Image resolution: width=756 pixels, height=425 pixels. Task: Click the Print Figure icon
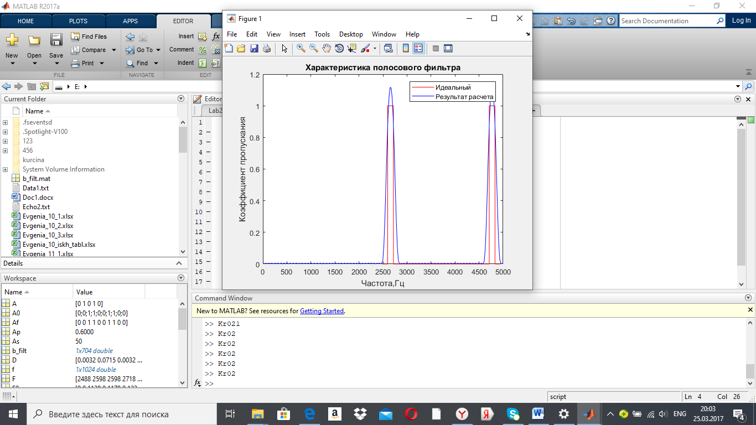[267, 49]
